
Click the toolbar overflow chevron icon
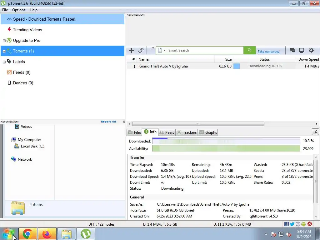tap(152, 48)
